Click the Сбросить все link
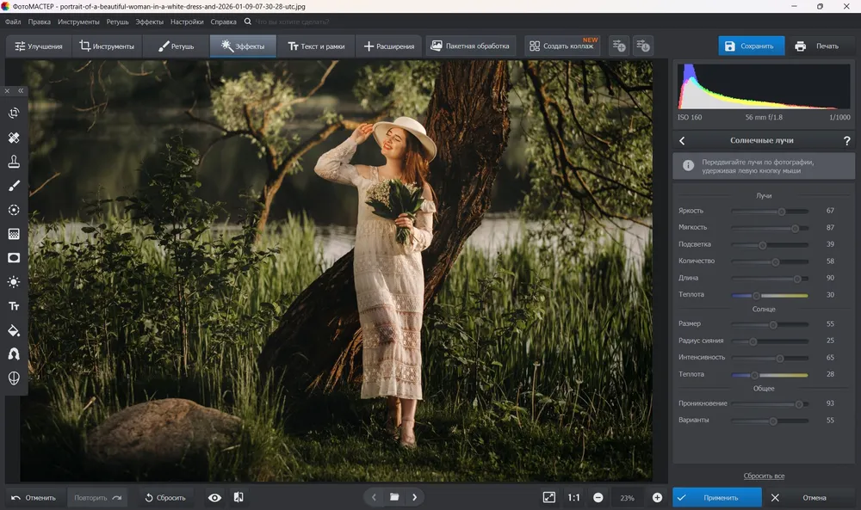Screen dimensions: 861x510 (764, 476)
